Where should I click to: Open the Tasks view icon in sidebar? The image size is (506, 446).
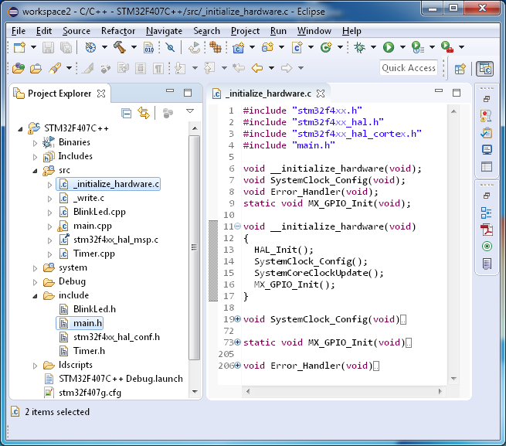(x=487, y=133)
